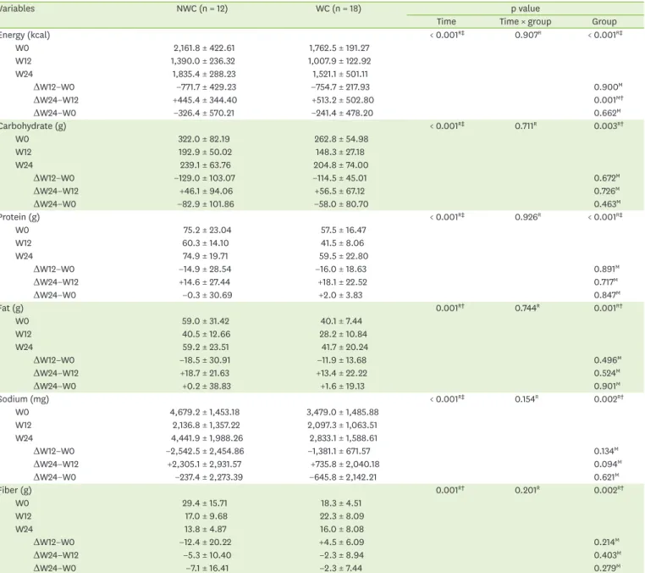Click the WC (n = 18) column header
This screenshot has height=573, width=645.
[x=339, y=8]
